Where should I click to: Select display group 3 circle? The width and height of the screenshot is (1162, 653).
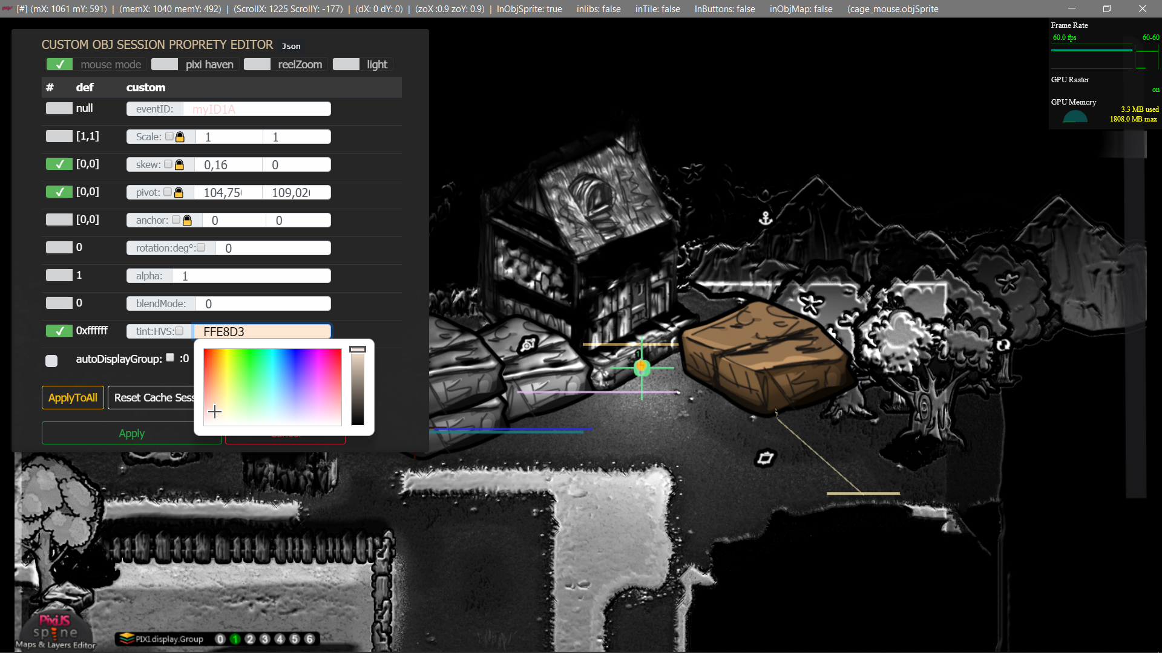coord(264,639)
